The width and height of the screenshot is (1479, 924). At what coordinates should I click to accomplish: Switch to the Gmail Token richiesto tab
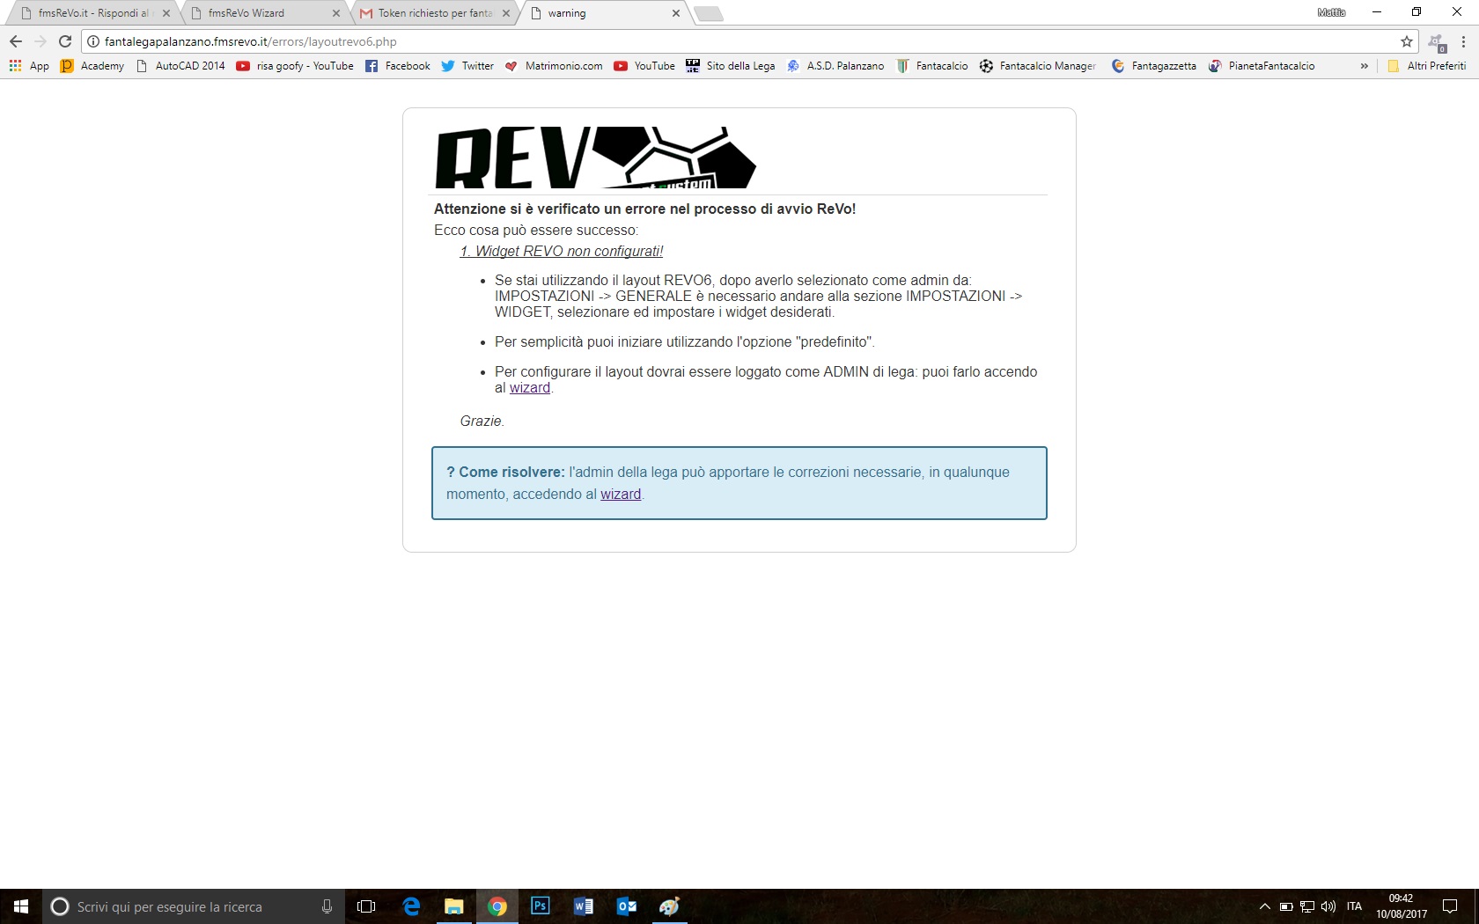(431, 13)
